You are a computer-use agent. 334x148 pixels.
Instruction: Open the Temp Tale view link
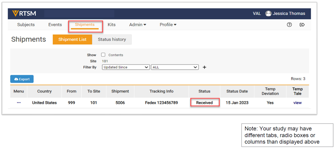297,103
